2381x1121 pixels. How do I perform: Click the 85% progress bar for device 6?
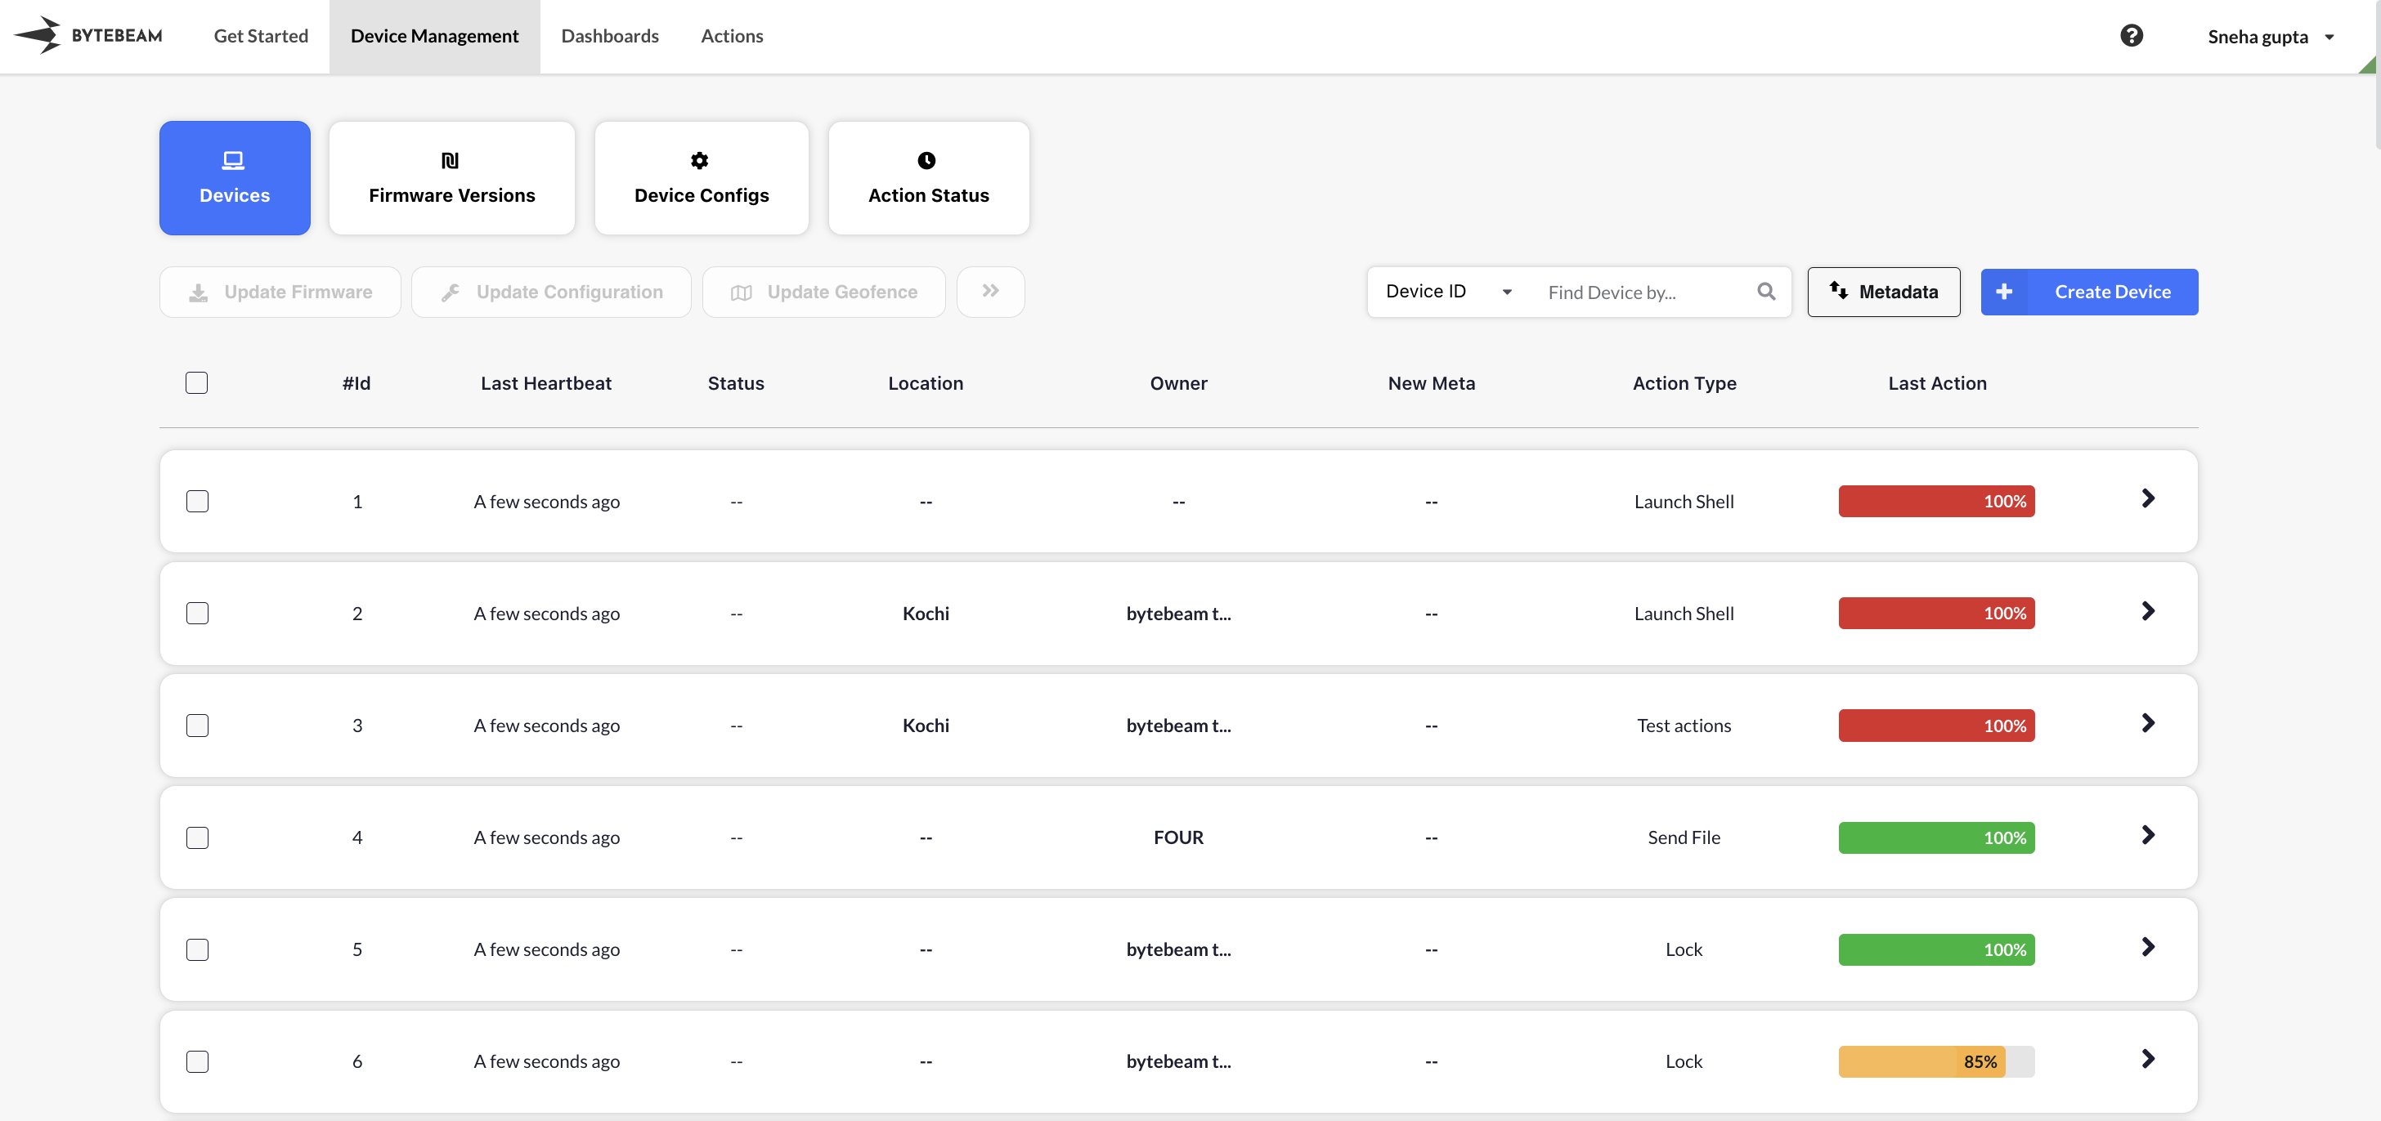coord(1935,1061)
